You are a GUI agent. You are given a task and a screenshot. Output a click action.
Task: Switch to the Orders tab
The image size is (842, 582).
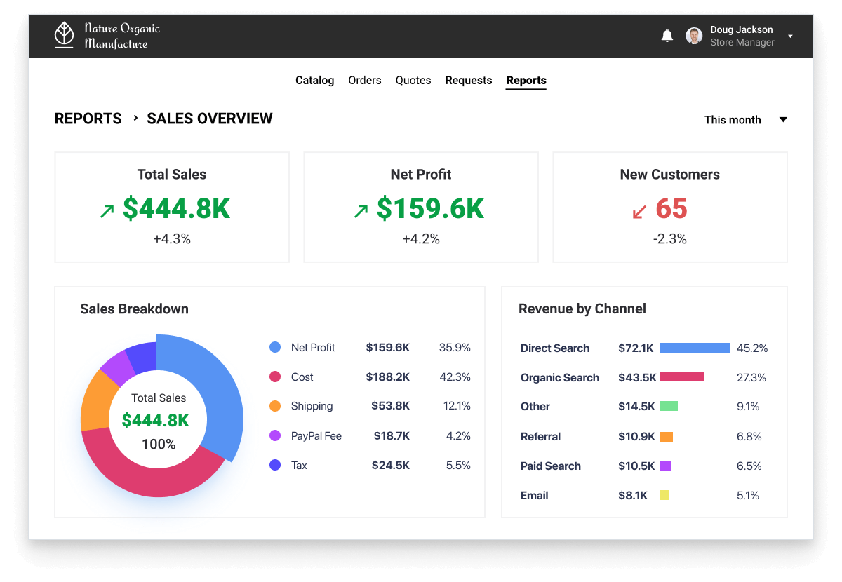pyautogui.click(x=365, y=81)
